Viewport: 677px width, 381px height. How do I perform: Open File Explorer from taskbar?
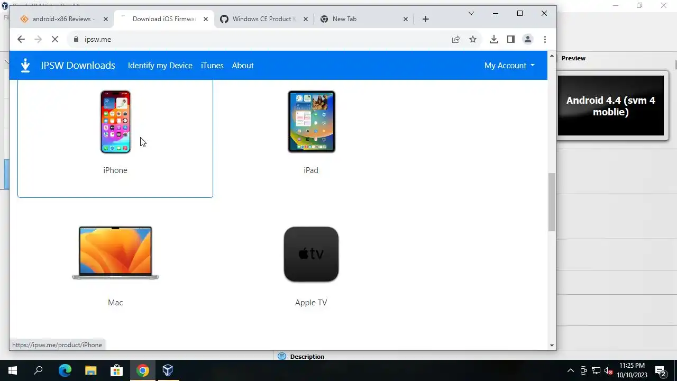pos(90,370)
